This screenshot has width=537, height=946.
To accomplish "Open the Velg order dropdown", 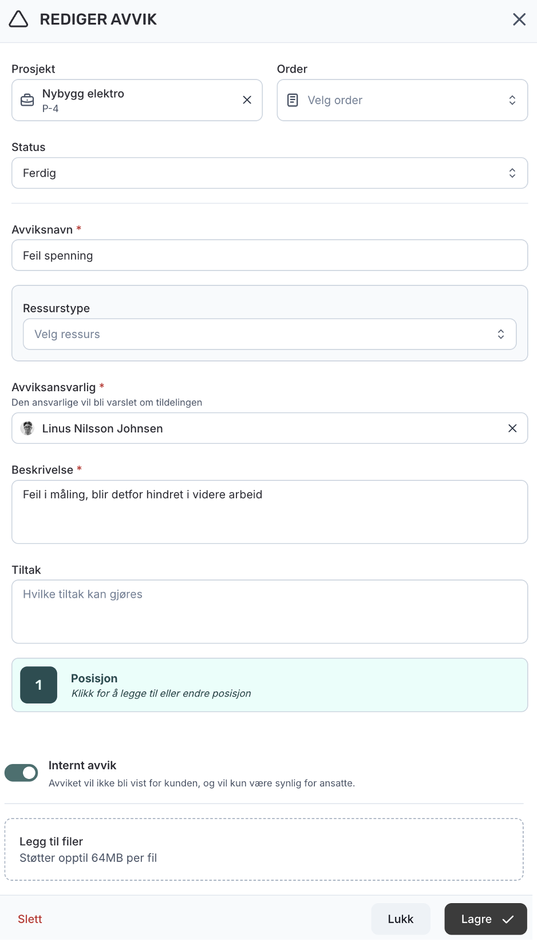I will pyautogui.click(x=402, y=100).
